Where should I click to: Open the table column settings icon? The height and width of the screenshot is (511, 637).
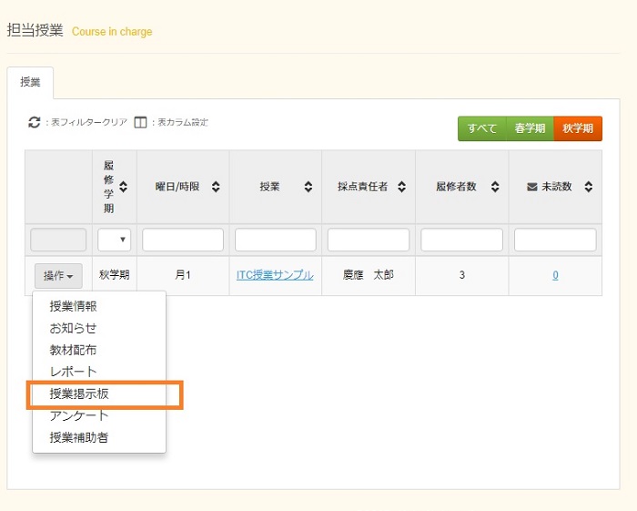[x=140, y=122]
